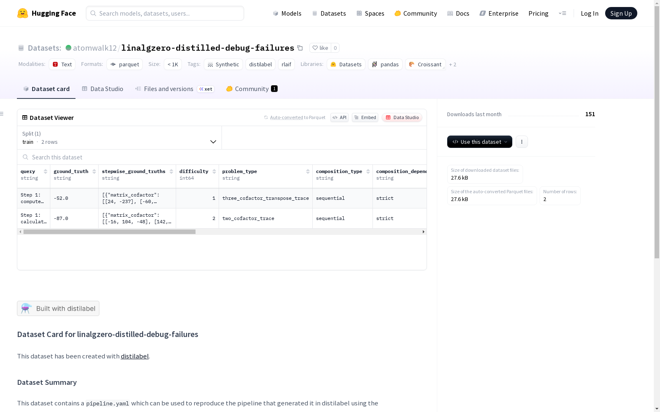660x412 pixels.
Task: Select the -52.0 ground_truth cell
Action: 74,198
